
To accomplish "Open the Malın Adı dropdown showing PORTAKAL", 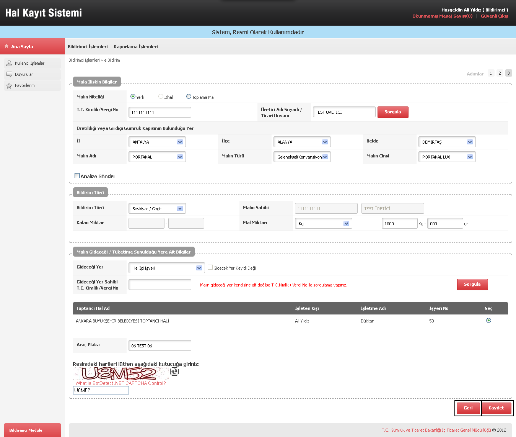I will (157, 157).
